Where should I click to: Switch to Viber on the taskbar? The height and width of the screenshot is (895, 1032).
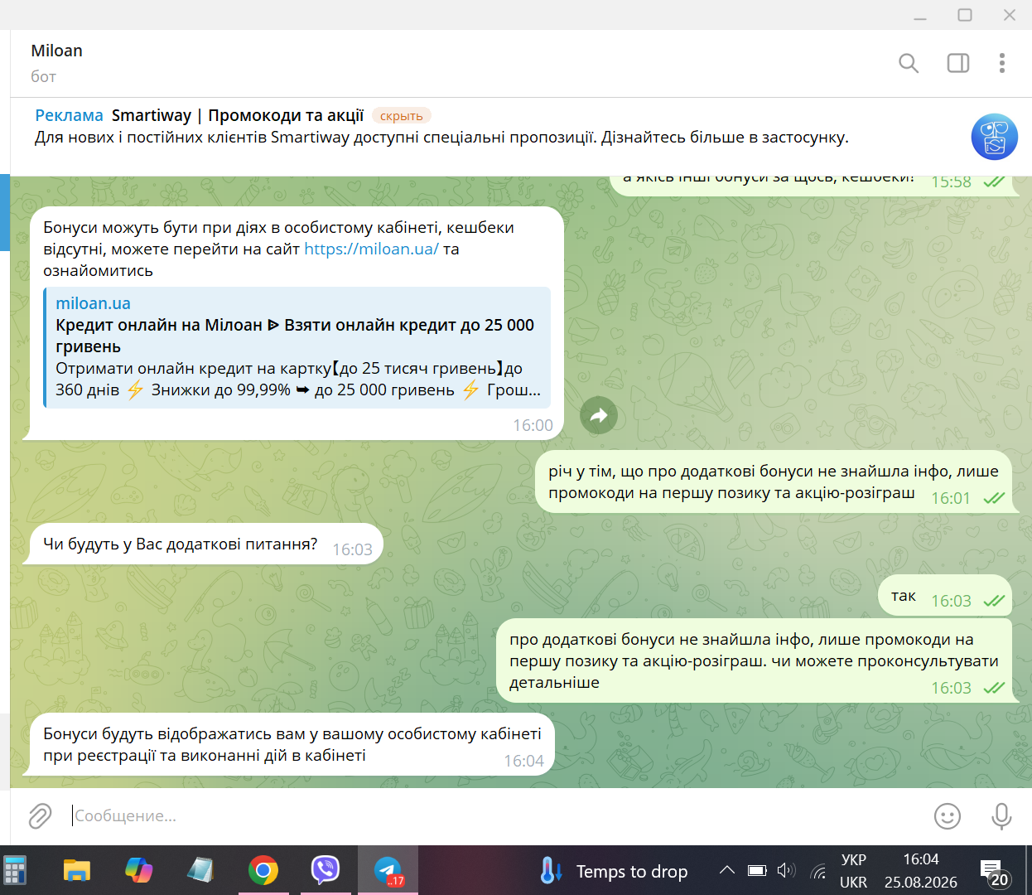[326, 870]
